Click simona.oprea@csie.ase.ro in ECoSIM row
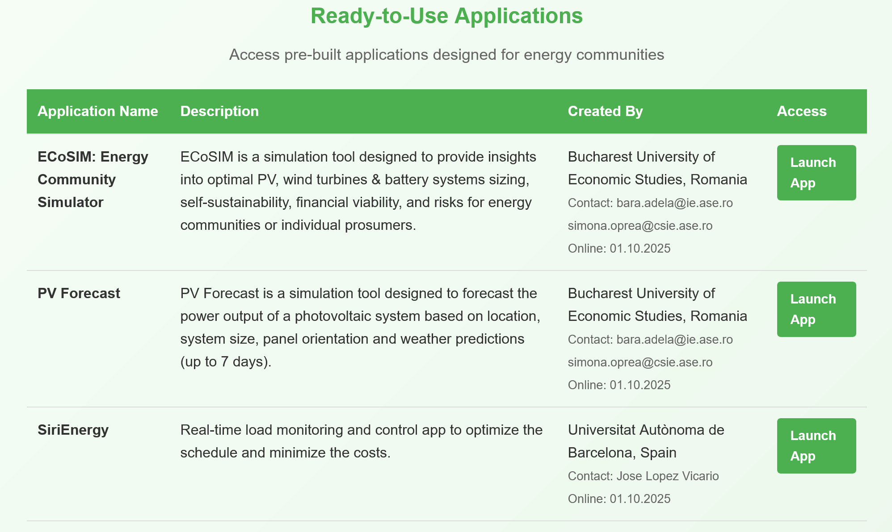The image size is (892, 532). [640, 226]
